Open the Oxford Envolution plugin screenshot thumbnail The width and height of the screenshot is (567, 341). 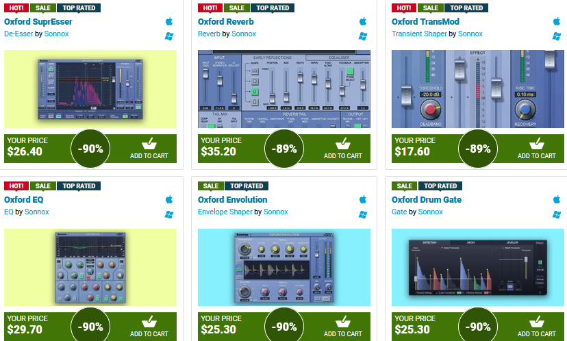pos(284,267)
